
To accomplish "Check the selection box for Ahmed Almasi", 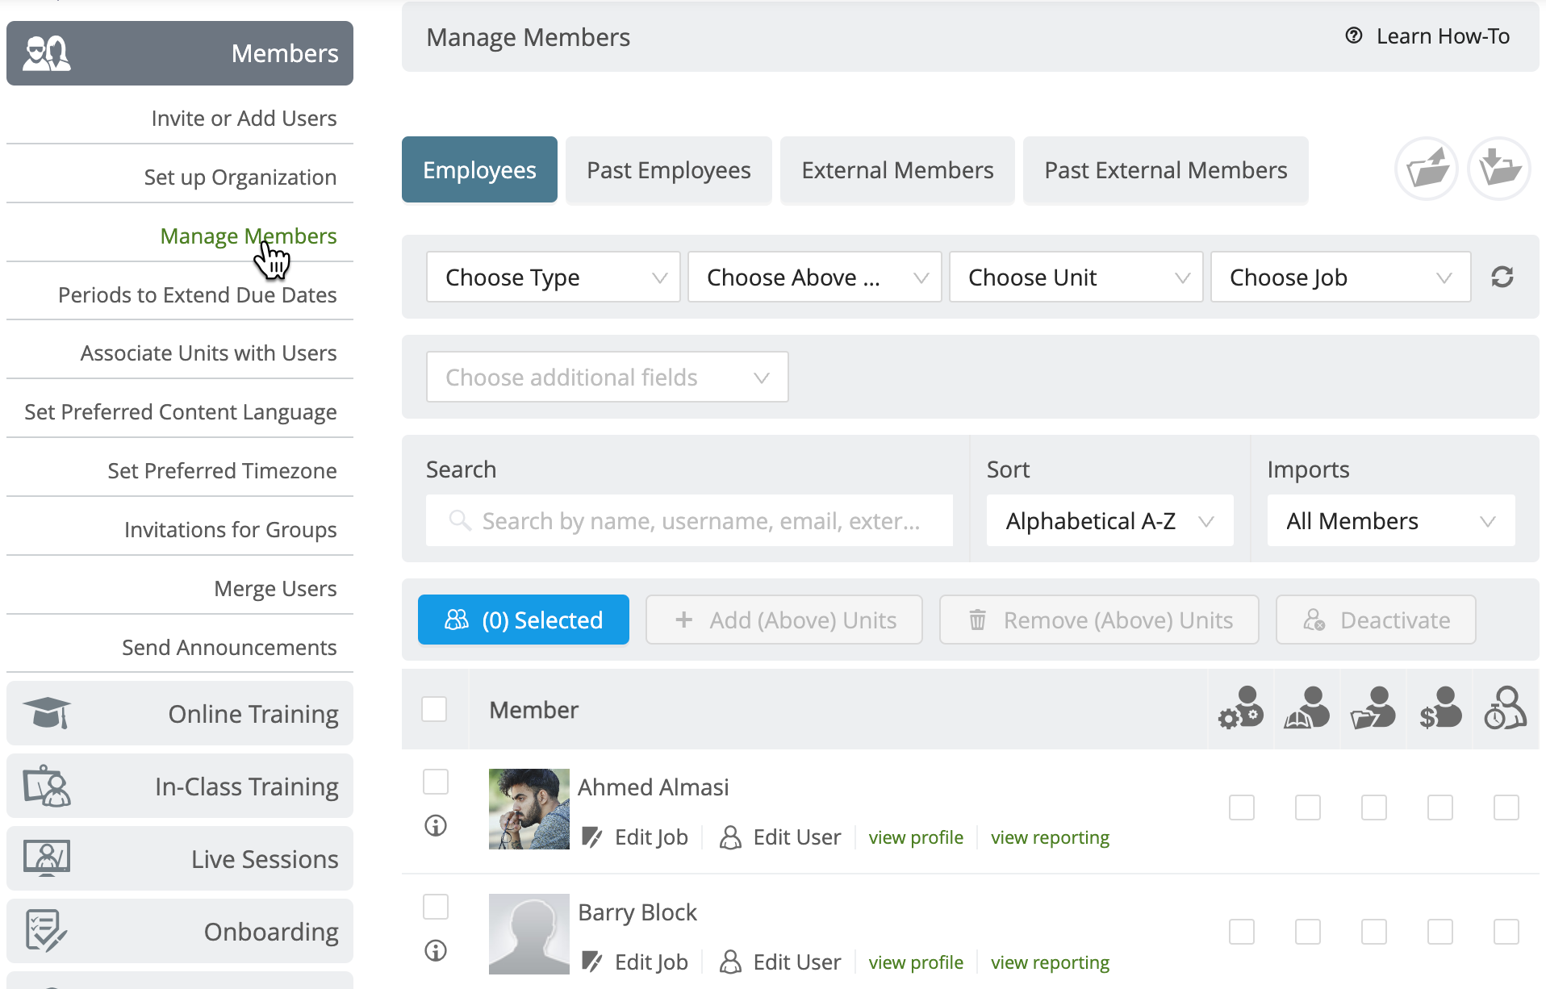I will [436, 782].
